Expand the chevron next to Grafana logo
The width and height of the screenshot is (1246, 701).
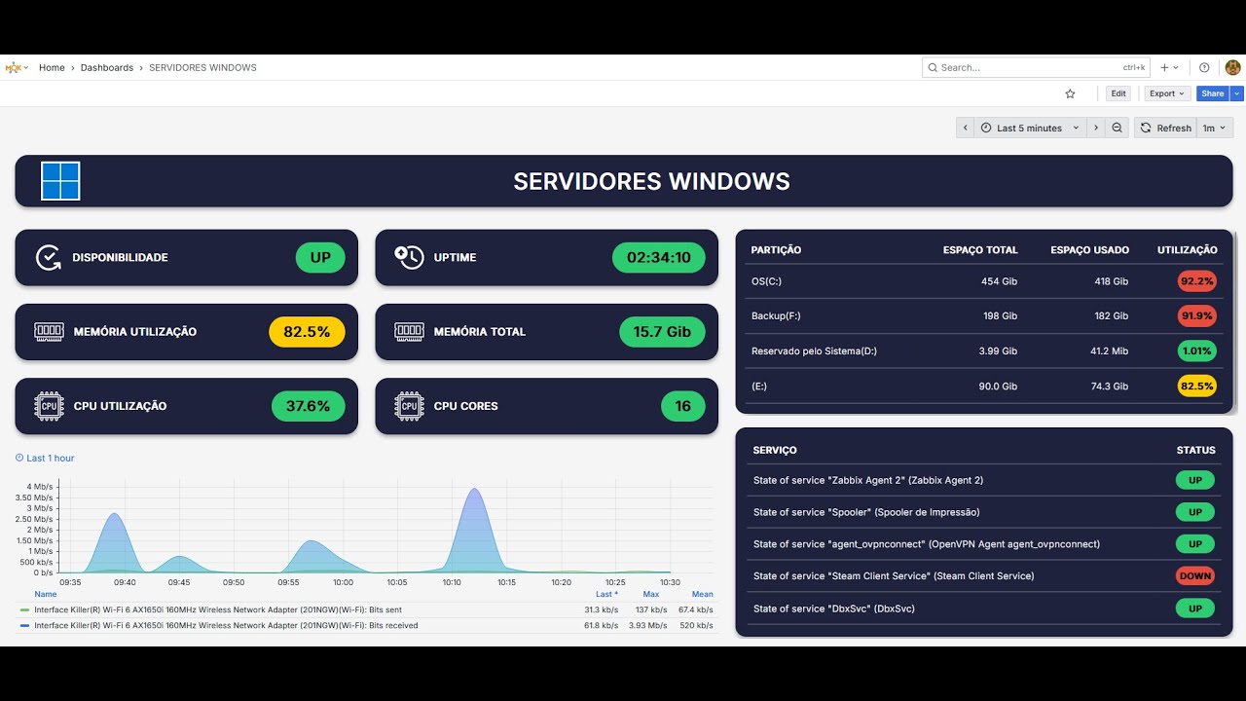tap(26, 67)
